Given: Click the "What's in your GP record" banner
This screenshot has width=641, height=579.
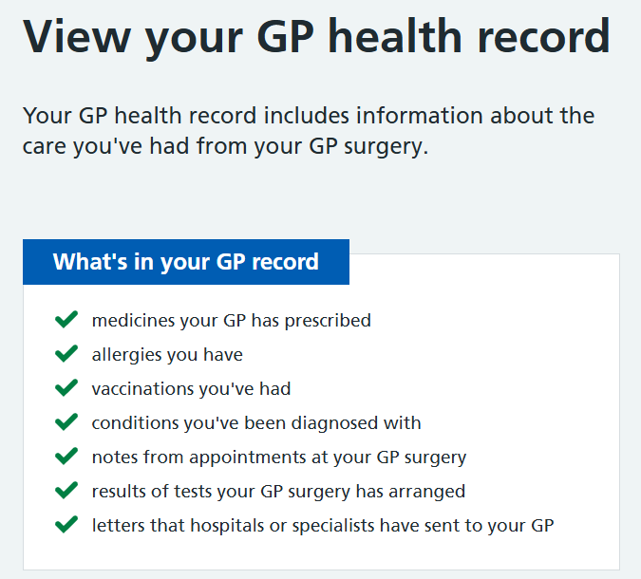Looking at the screenshot, I should 186,262.
